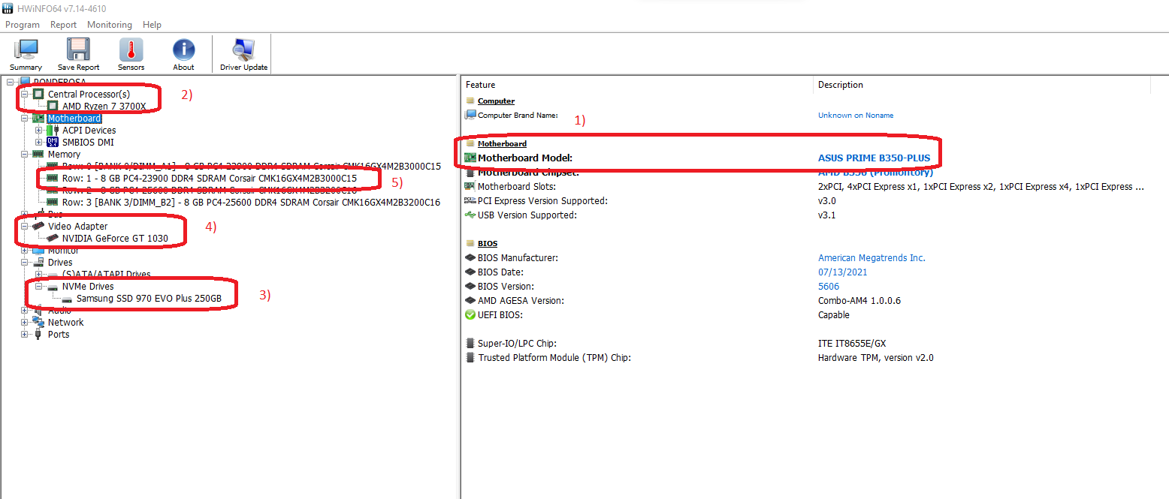Click BIOS date 07/13/2021 value
The width and height of the screenshot is (1169, 499).
coord(842,272)
